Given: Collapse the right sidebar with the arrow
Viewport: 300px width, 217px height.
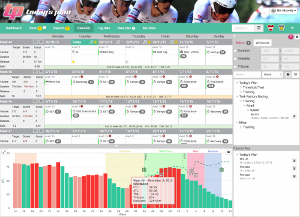Looking at the screenshot, I should 235,36.
